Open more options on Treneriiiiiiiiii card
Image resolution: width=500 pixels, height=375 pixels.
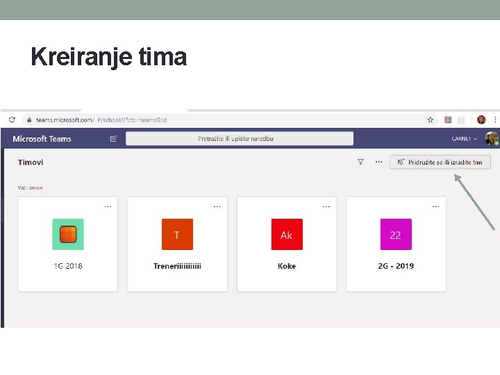(217, 207)
